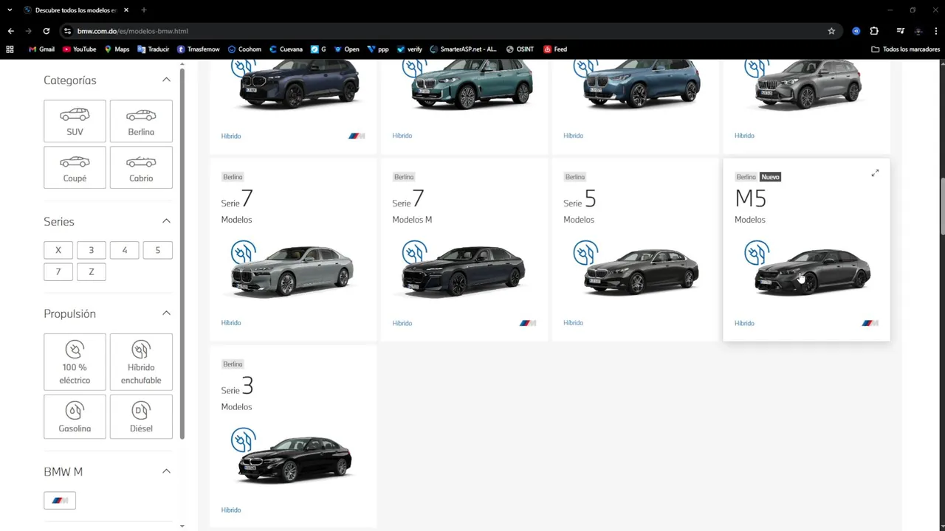
Task: Select the SUV category filter
Action: click(x=75, y=121)
